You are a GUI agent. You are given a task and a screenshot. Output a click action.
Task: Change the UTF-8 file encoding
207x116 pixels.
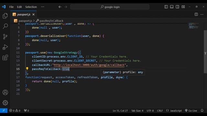pyautogui.click(x=150, y=111)
